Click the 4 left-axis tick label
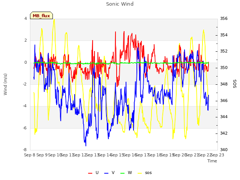 pyautogui.click(x=25, y=18)
